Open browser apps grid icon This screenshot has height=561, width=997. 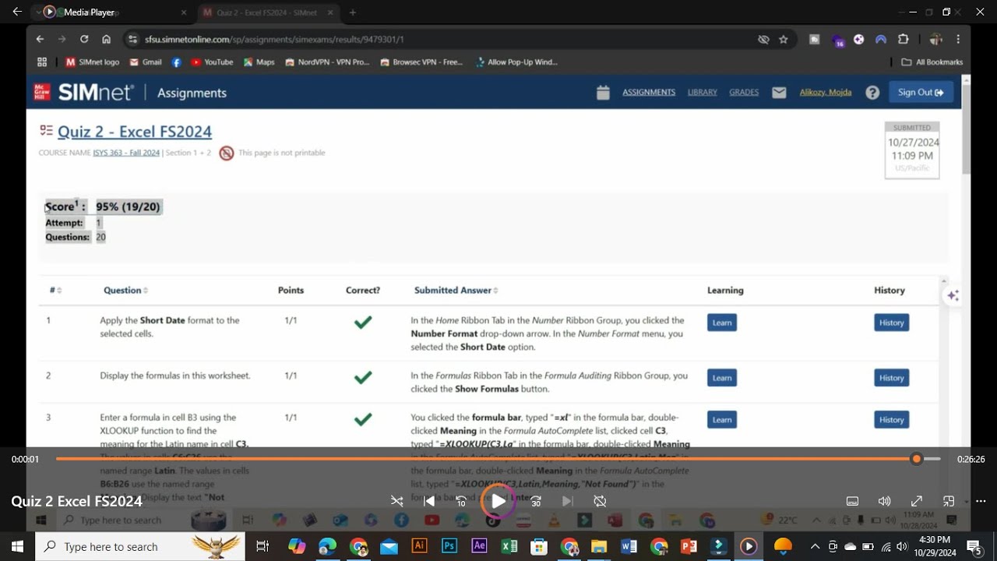coord(42,62)
